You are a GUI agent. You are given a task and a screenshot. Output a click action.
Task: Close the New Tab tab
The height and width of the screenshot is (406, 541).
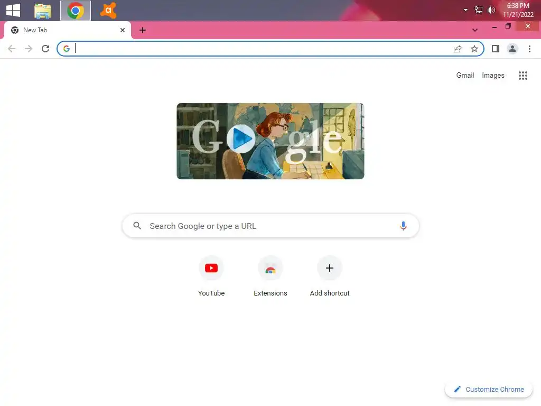pos(123,30)
